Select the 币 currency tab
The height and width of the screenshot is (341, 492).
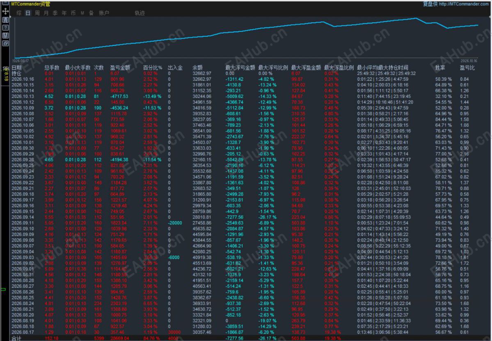coord(73,13)
